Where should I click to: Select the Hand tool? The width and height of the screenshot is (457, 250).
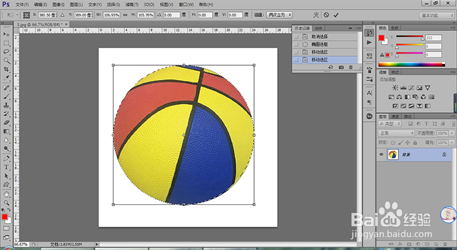(6, 195)
